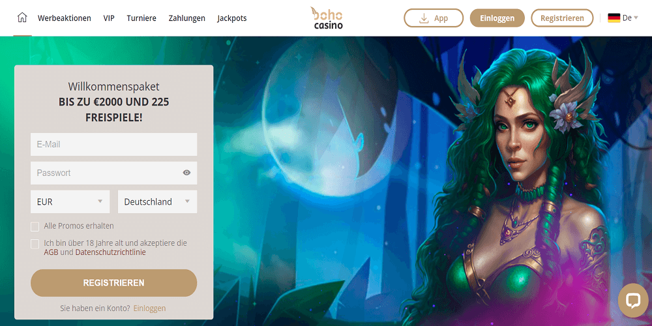The image size is (652, 326).
Task: Open the live chat bubble
Action: point(633,300)
